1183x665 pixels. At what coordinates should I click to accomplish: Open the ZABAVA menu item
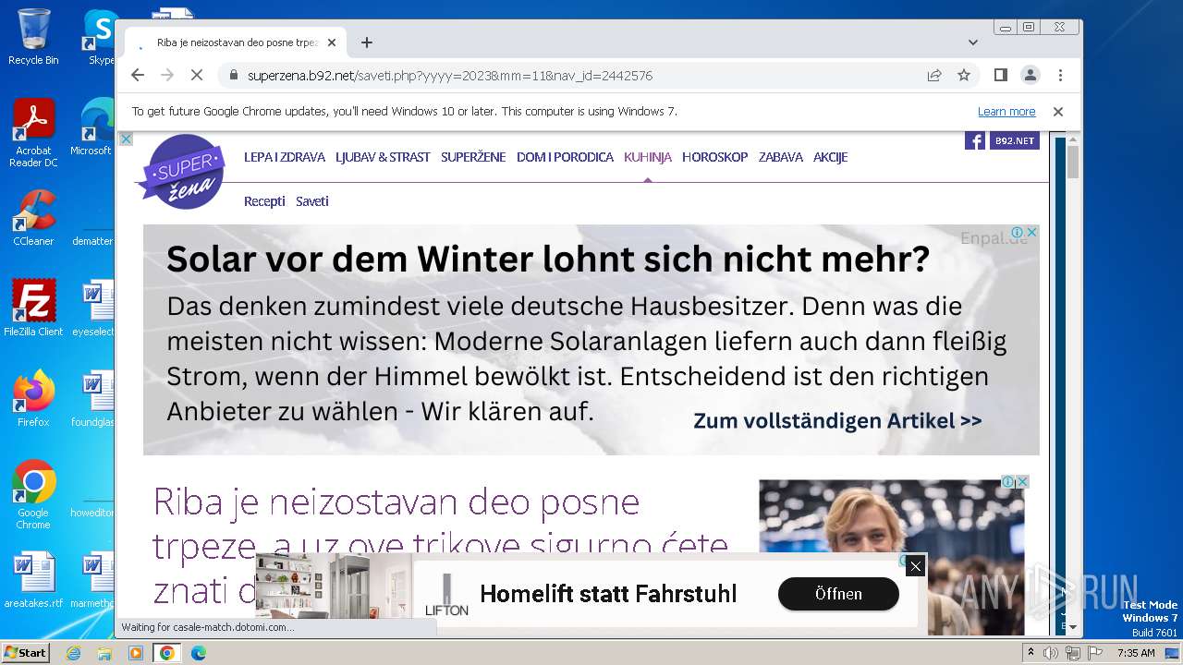click(781, 157)
